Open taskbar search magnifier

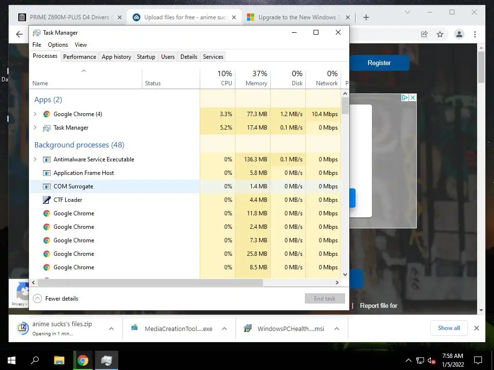(35, 360)
